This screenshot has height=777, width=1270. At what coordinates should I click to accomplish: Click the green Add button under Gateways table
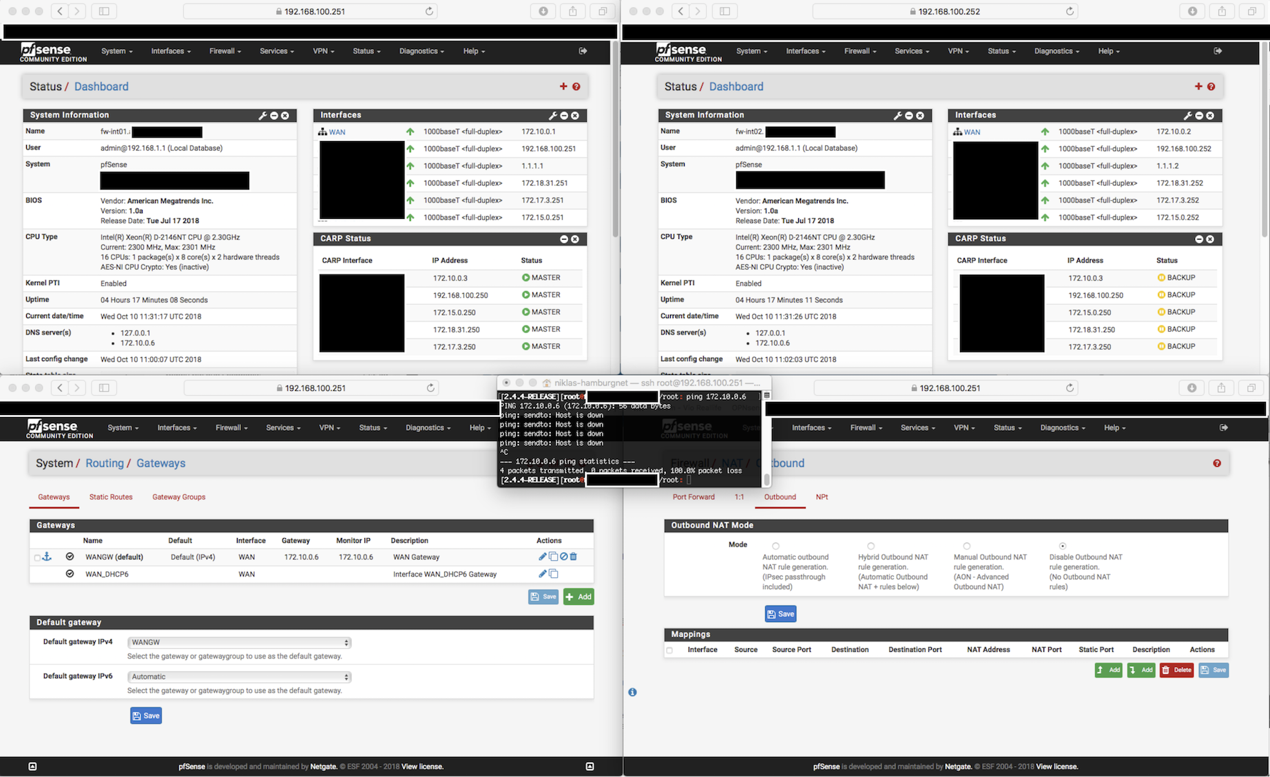click(x=579, y=597)
